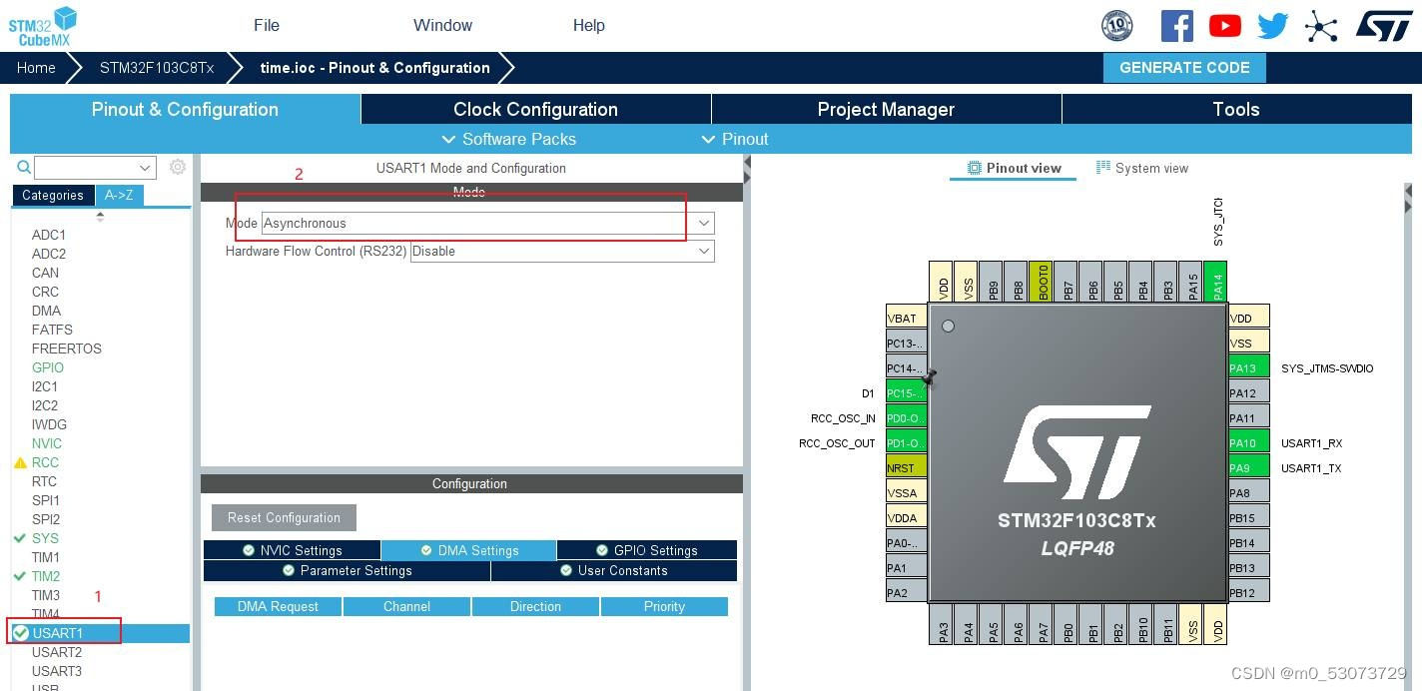This screenshot has height=691, width=1422.
Task: Switch to Tools tab
Action: pos(1236,109)
